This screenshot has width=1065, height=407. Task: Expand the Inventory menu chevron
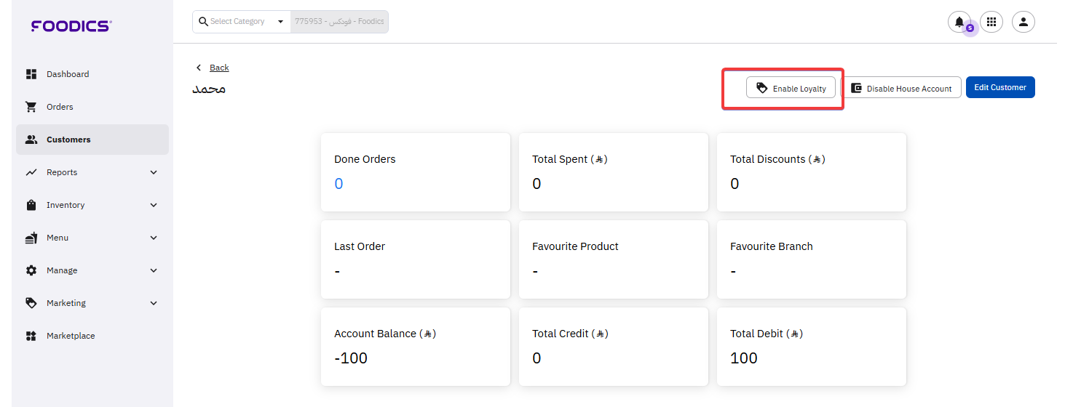154,205
